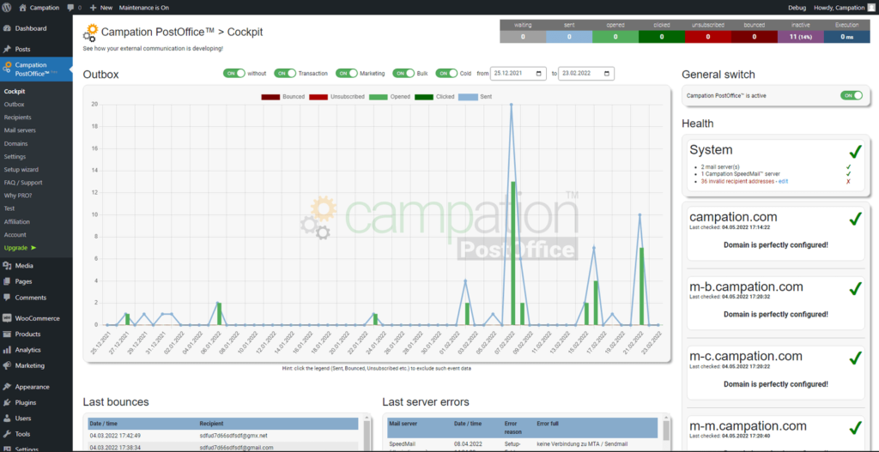Open calendar picker of the from date
879x452 pixels.
click(539, 74)
